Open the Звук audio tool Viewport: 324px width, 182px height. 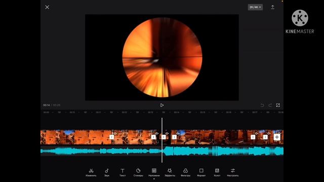pyautogui.click(x=107, y=172)
